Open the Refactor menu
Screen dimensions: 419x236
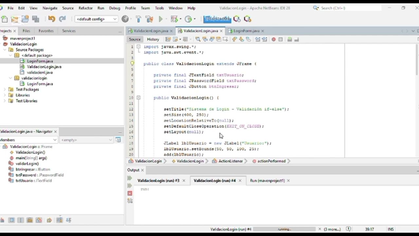tap(85, 8)
